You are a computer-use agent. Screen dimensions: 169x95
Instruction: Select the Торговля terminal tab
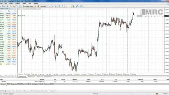pyautogui.click(x=2, y=91)
